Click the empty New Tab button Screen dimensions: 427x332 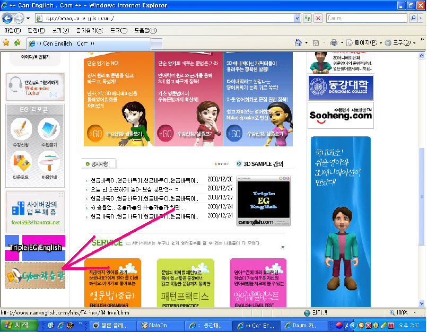[156, 43]
